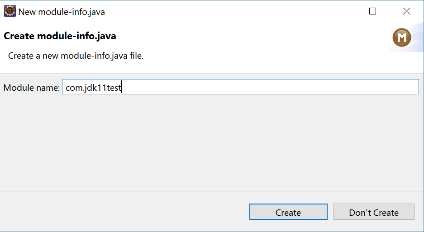Click the bold "Create module-info.java" heading

[60, 36]
